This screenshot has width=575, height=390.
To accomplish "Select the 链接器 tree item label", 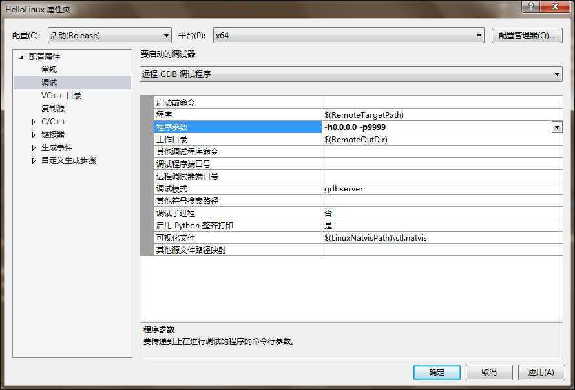I will click(x=53, y=135).
